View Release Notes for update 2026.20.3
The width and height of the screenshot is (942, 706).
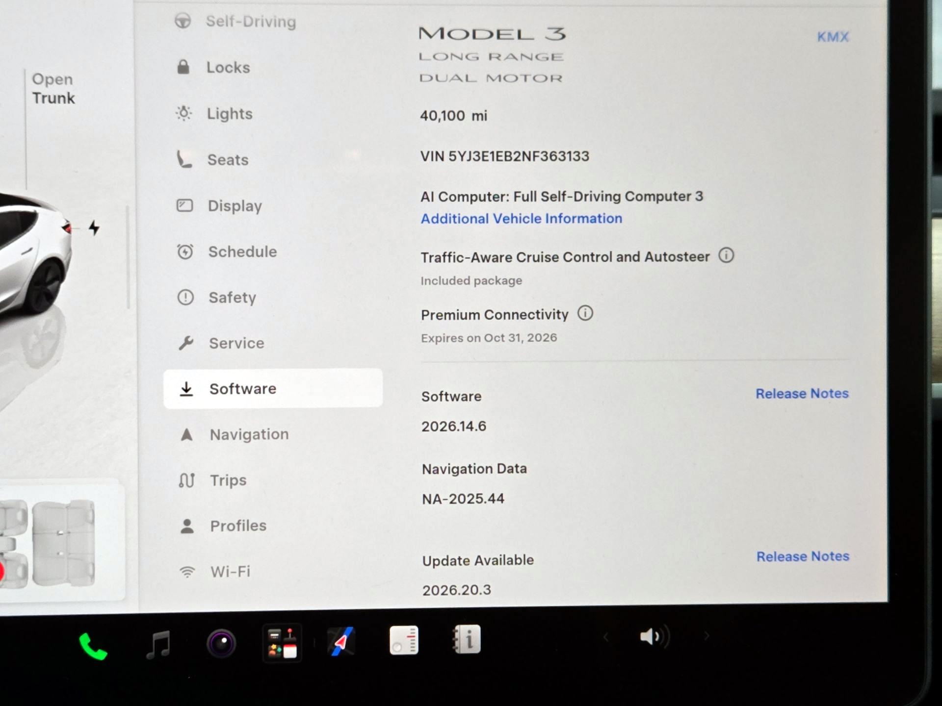pyautogui.click(x=803, y=556)
